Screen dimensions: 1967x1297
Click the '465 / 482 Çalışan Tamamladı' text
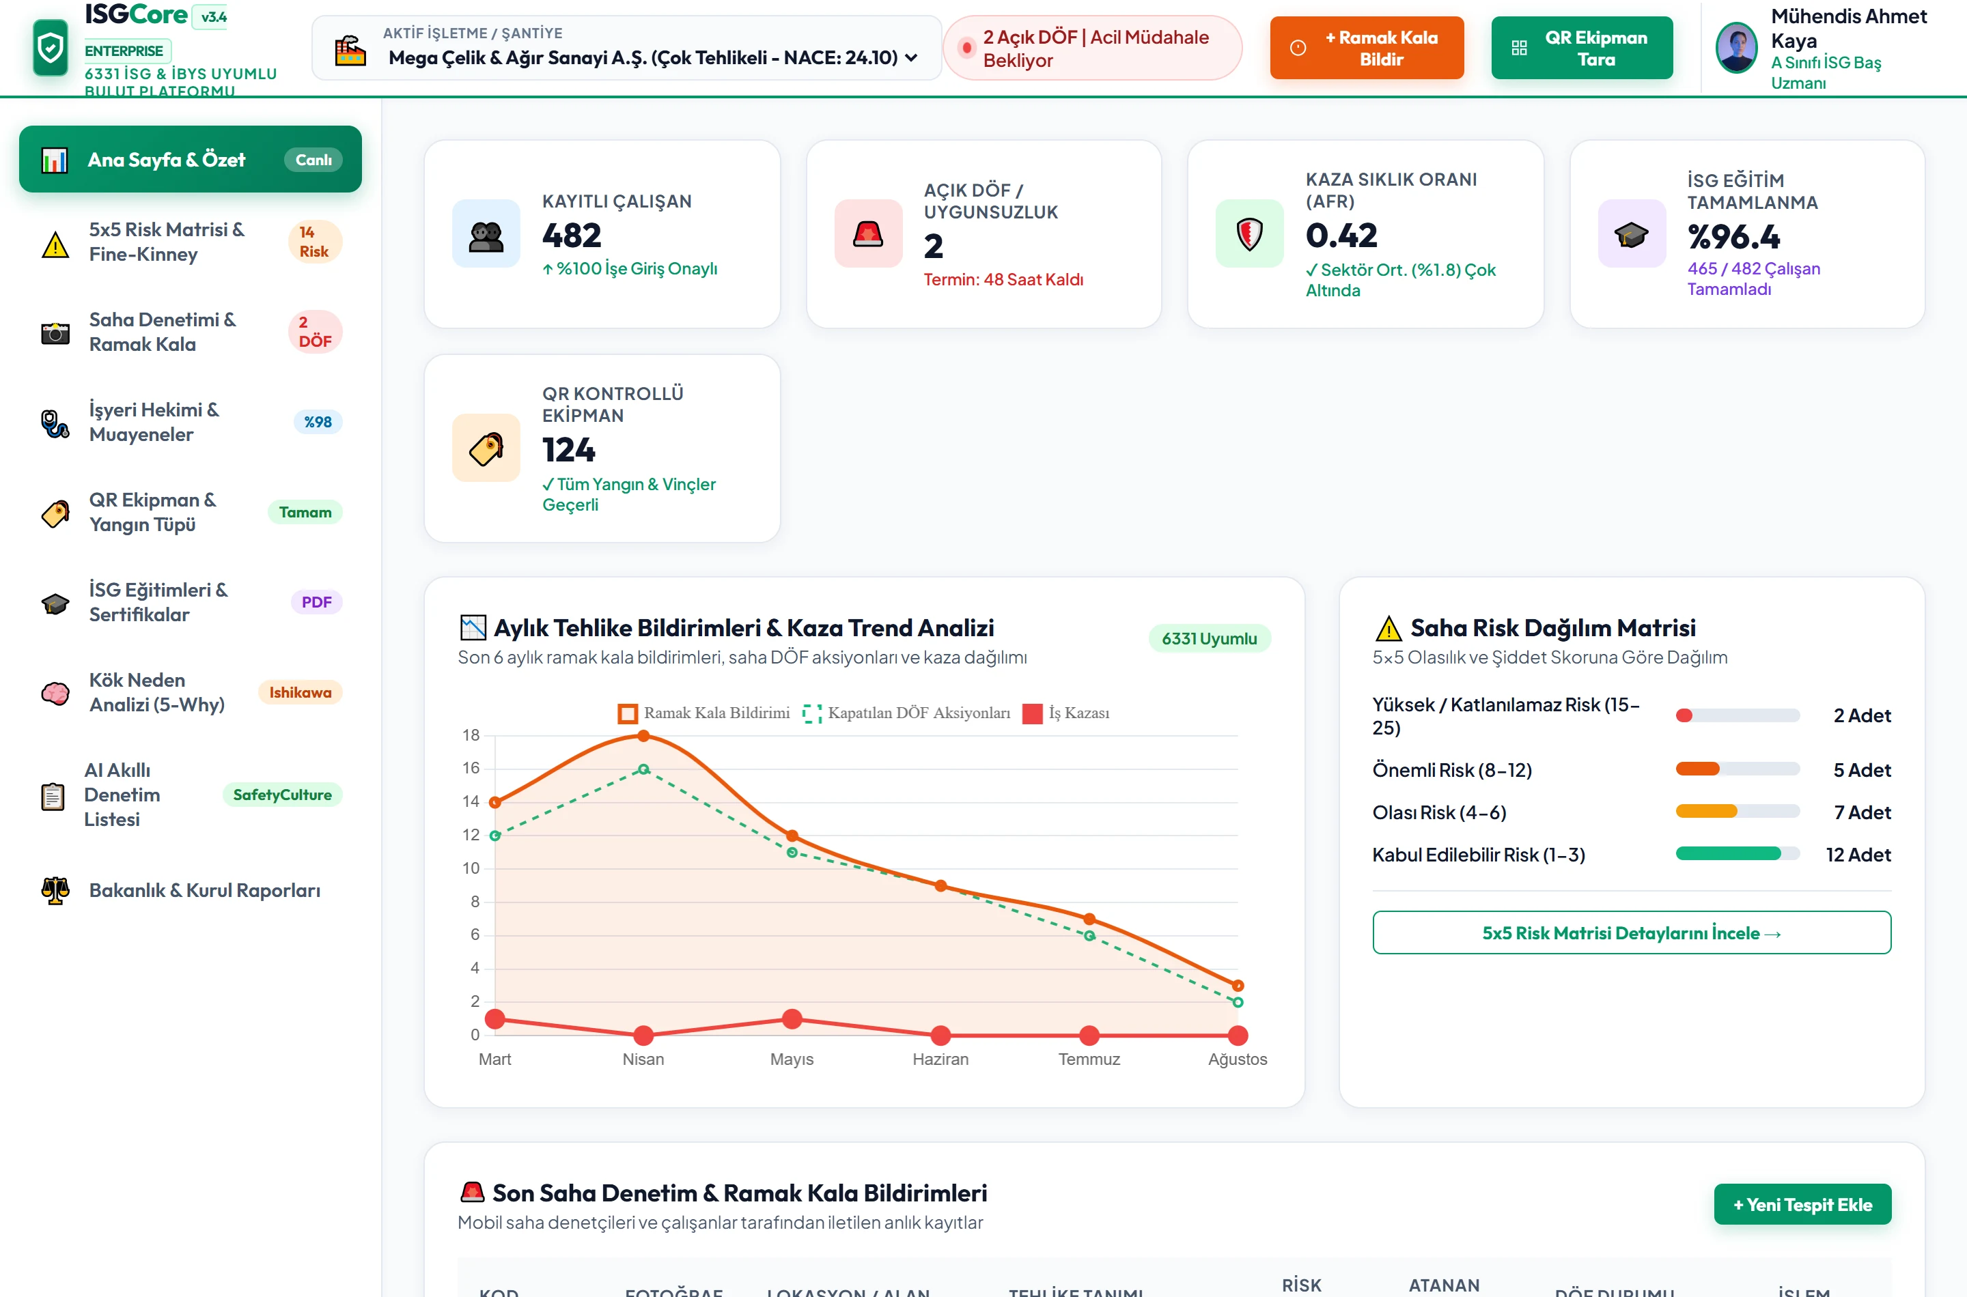[1753, 279]
